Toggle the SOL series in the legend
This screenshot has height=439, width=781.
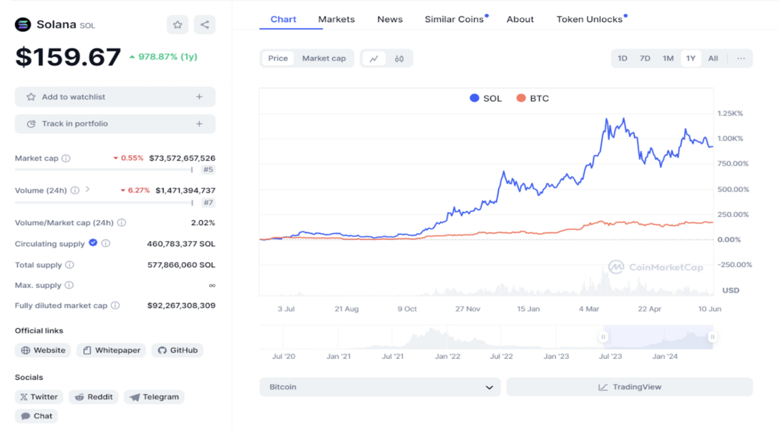486,98
